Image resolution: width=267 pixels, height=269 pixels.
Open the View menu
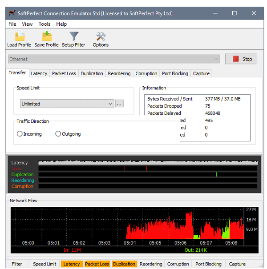[x=27, y=24]
